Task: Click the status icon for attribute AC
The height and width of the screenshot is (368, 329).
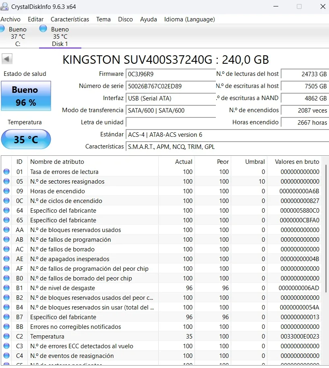Action: click(6, 249)
